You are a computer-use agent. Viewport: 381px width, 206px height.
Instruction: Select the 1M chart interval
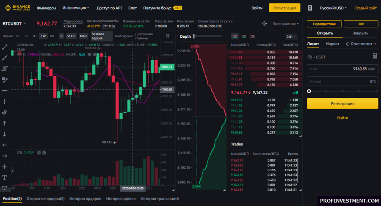[x=52, y=36]
